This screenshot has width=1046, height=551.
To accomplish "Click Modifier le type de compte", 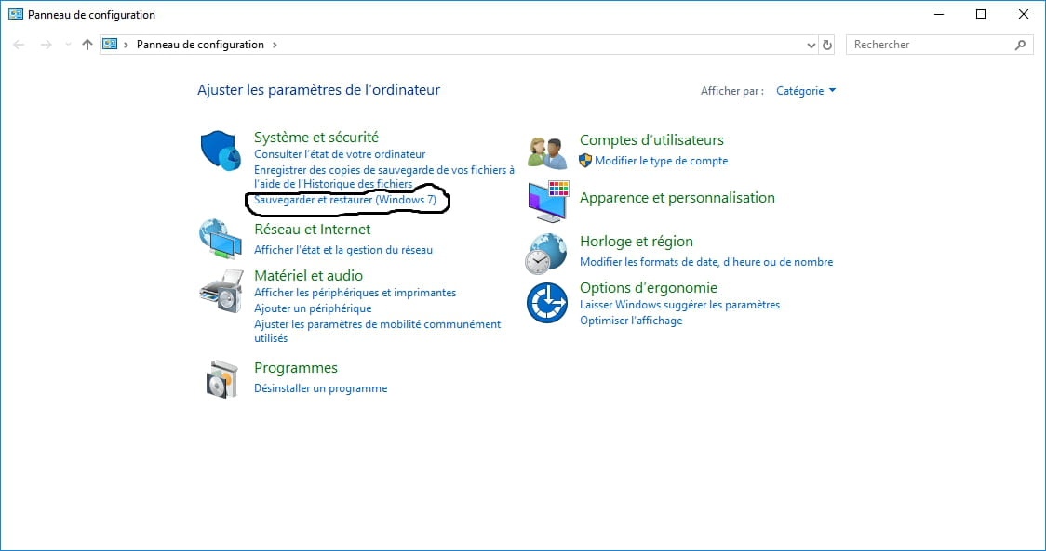I will [661, 161].
